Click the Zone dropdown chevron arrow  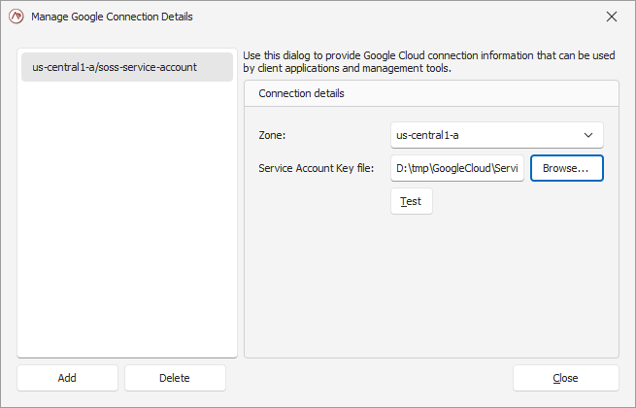(588, 135)
